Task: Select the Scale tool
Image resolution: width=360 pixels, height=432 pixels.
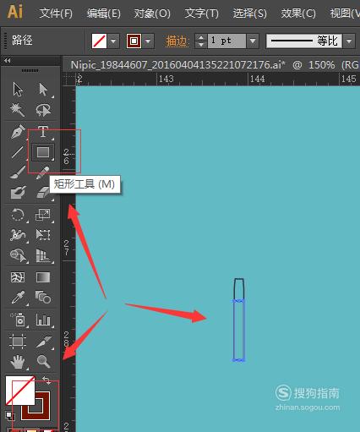Action: [43, 215]
